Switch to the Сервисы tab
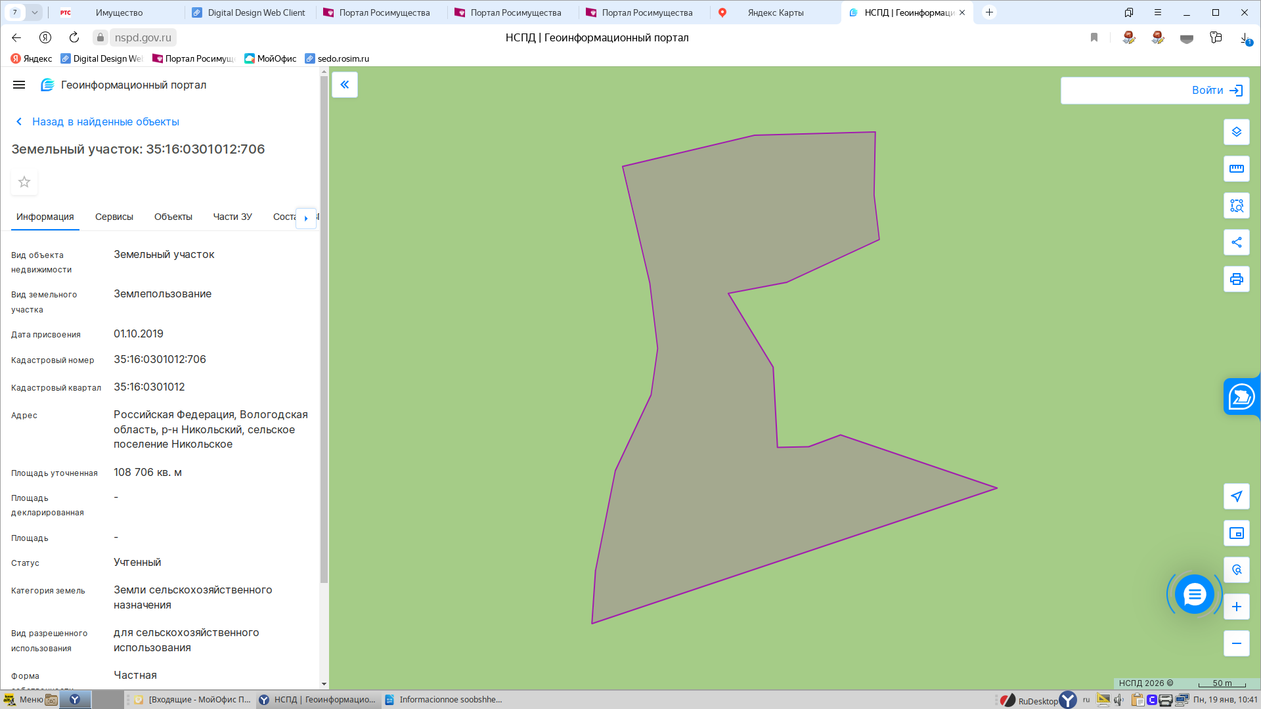 [x=114, y=217]
